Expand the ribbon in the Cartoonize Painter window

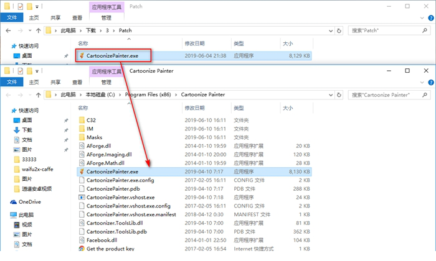coord(422,82)
